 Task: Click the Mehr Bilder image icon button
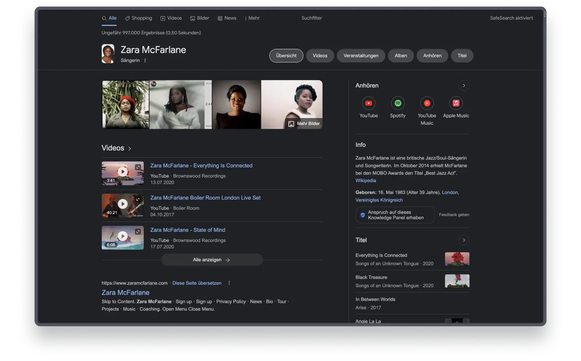coord(304,123)
